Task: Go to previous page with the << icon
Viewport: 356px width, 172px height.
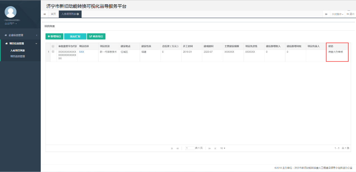Action: point(177,148)
